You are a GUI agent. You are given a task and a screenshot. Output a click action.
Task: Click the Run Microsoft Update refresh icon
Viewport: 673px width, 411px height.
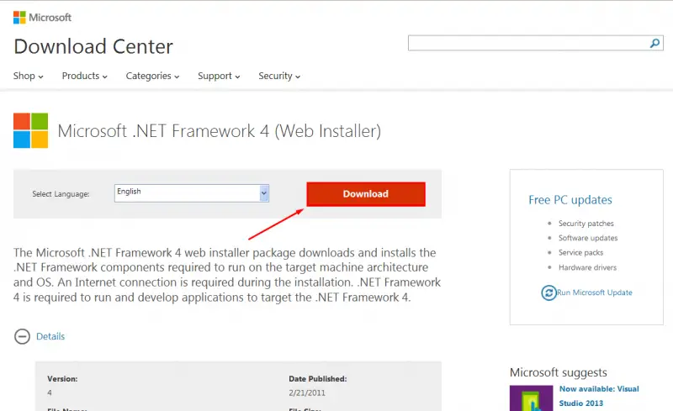pyautogui.click(x=548, y=292)
